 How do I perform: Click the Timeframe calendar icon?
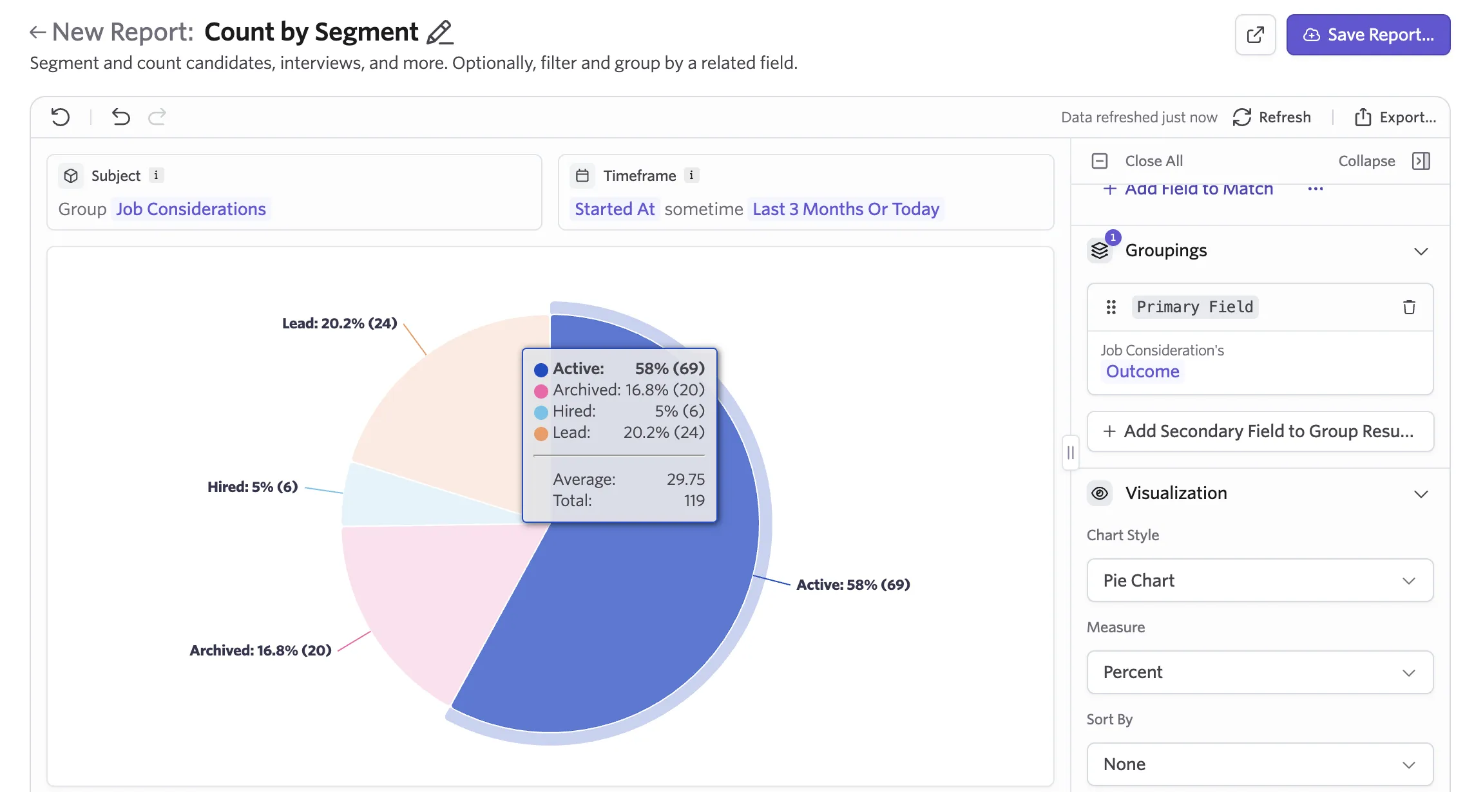tap(582, 176)
